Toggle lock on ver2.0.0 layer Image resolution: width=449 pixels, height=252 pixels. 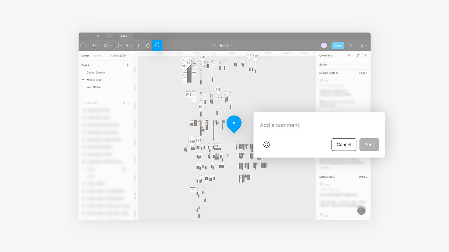124,103
